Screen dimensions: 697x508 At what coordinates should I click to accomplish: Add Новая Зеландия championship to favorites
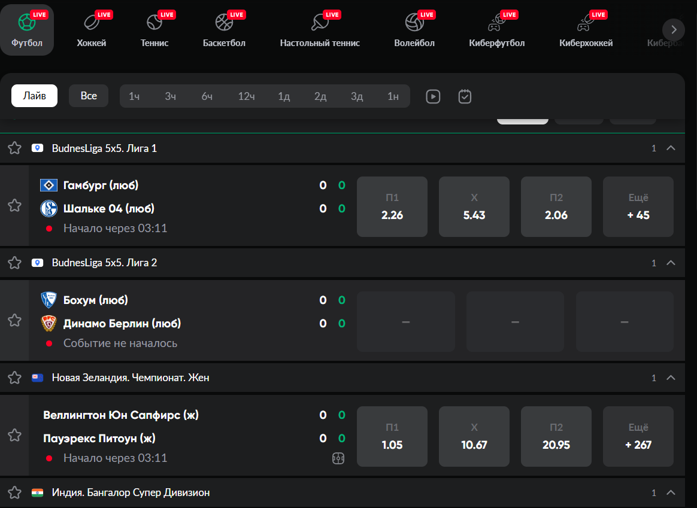point(14,378)
